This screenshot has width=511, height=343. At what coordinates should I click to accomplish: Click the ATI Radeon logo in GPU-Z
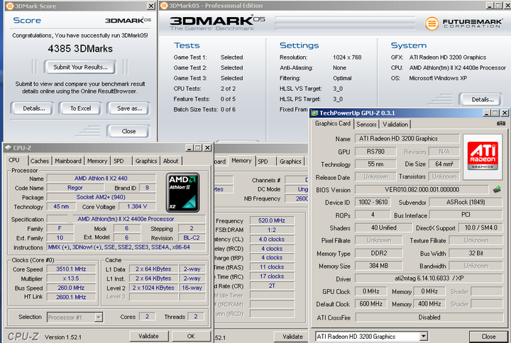[x=483, y=155]
